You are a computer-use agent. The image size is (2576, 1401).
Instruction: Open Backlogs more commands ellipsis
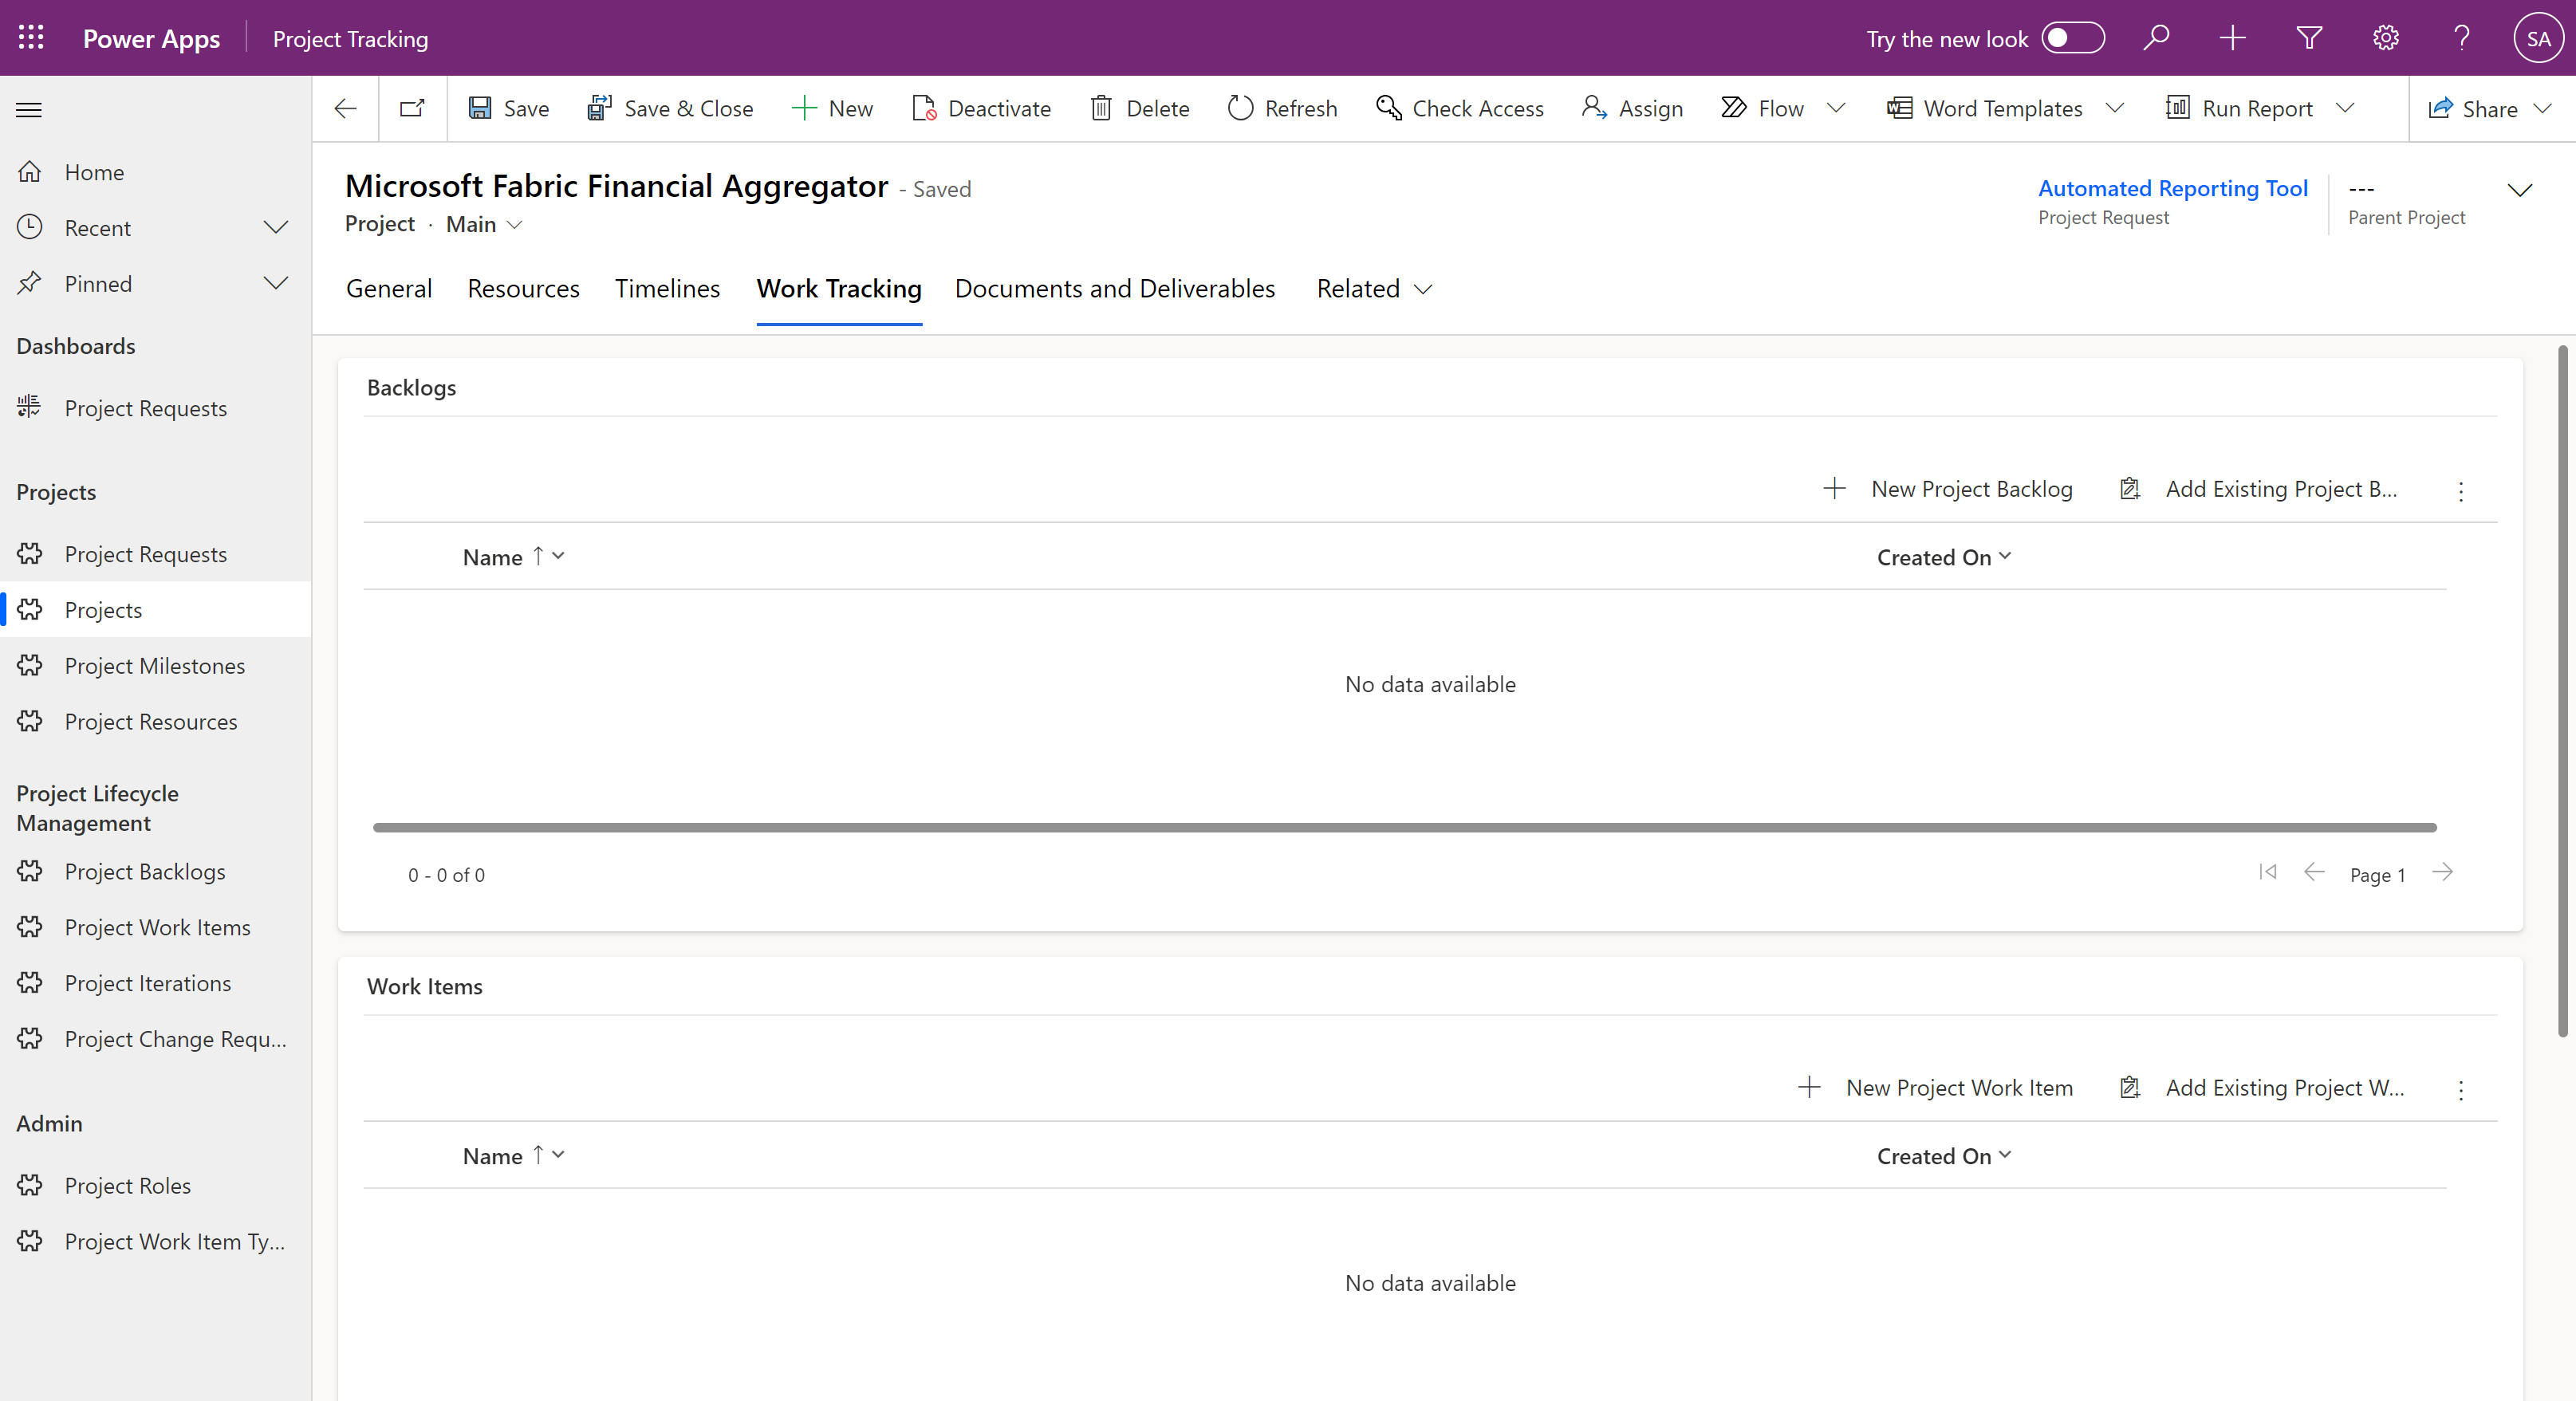click(x=2461, y=490)
